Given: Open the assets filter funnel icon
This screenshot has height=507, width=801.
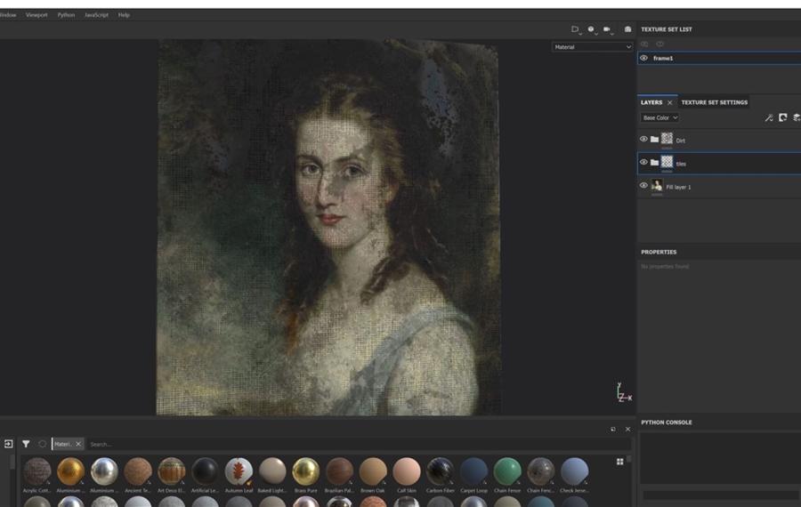Looking at the screenshot, I should tap(26, 444).
